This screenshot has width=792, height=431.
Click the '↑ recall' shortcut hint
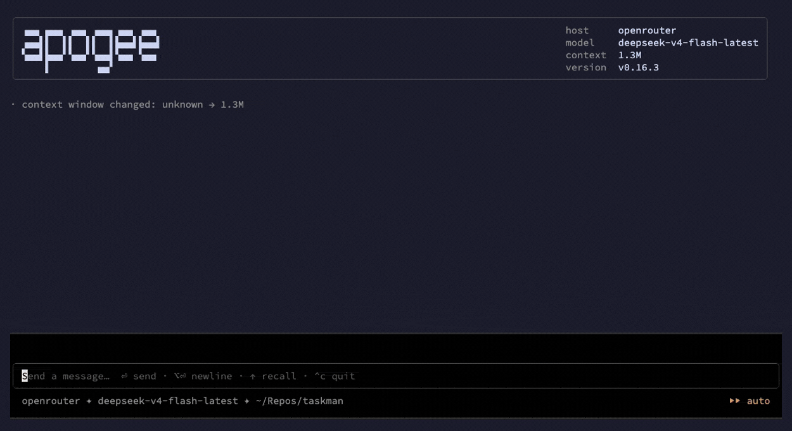point(273,376)
